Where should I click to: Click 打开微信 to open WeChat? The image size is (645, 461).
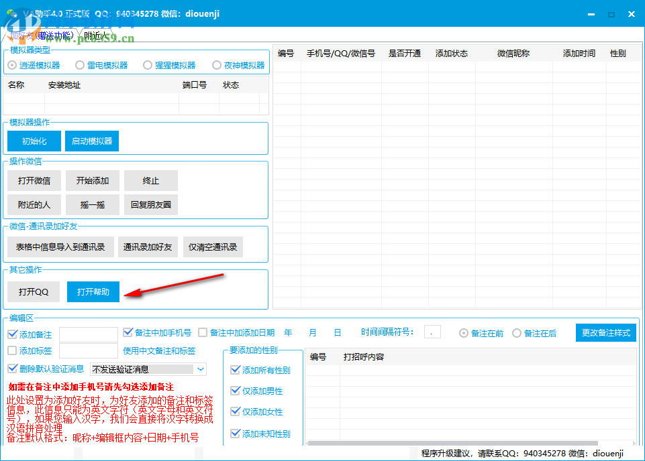pyautogui.click(x=34, y=180)
